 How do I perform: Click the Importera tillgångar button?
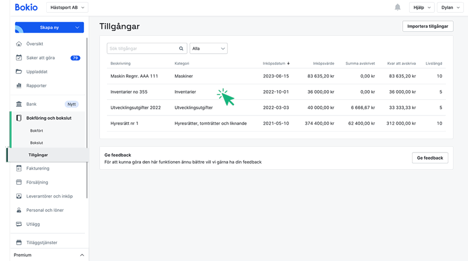pos(428,26)
